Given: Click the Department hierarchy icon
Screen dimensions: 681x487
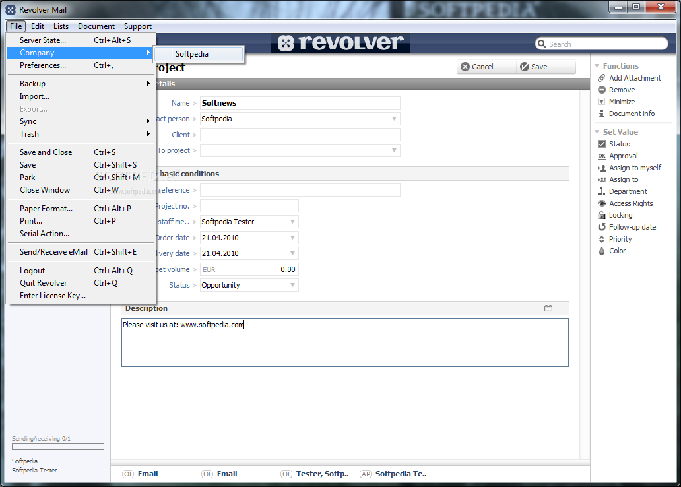Looking at the screenshot, I should (602, 191).
